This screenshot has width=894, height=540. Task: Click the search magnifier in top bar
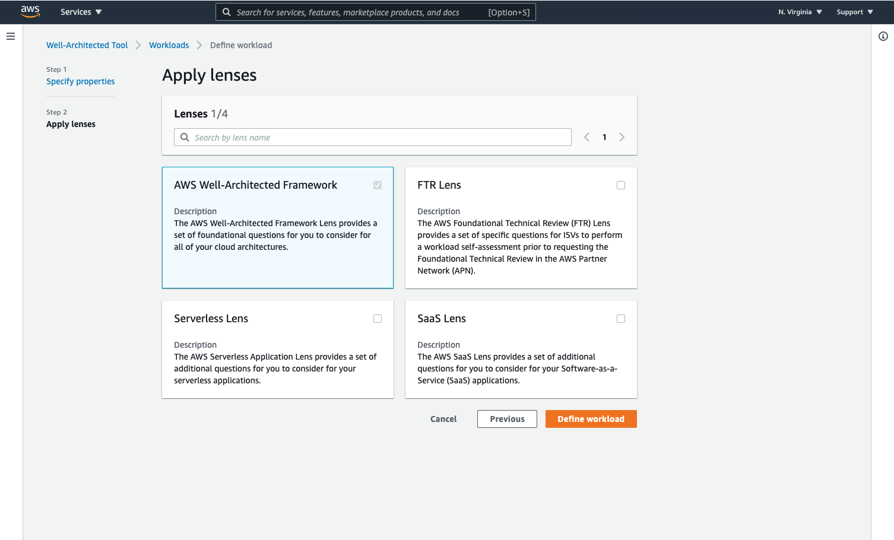point(226,12)
